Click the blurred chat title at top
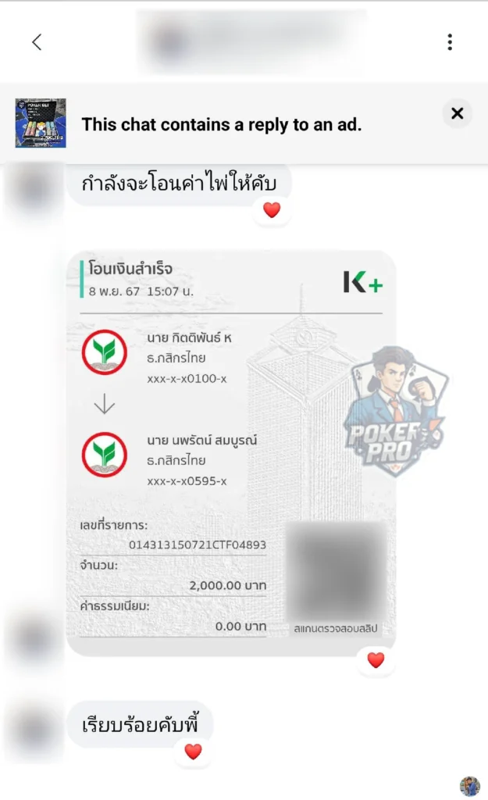This screenshot has height=800, width=488. point(251,42)
